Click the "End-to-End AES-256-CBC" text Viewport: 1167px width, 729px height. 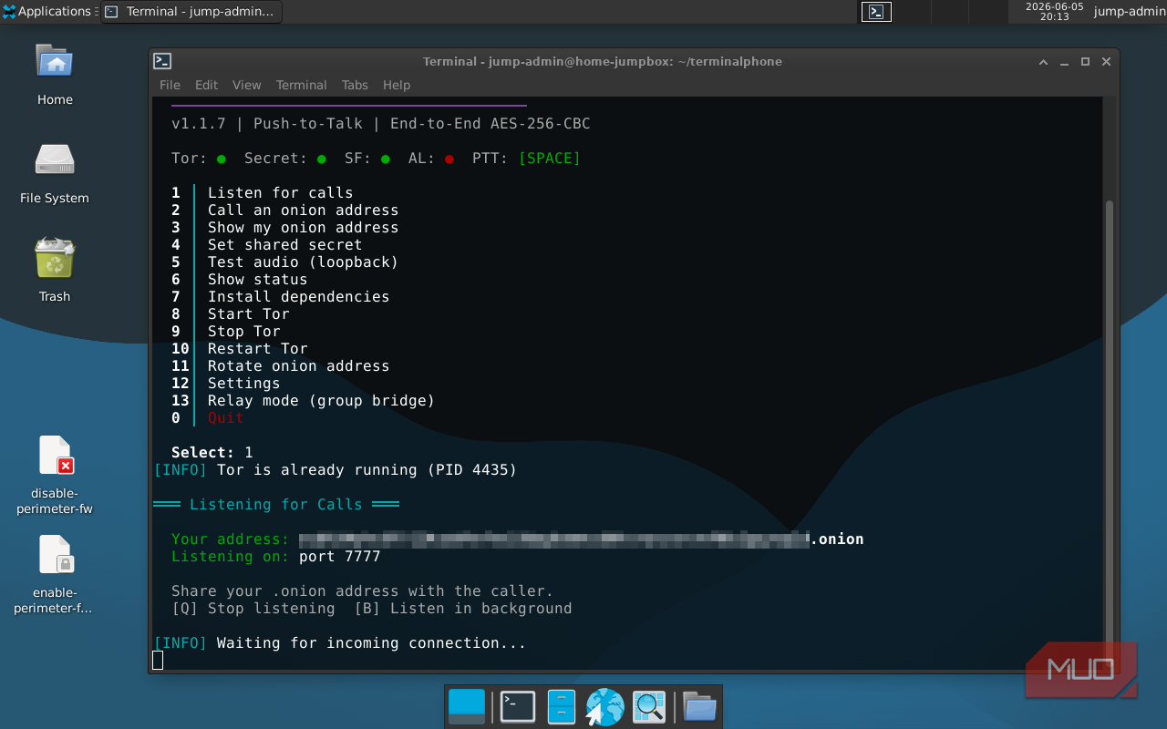(x=490, y=123)
